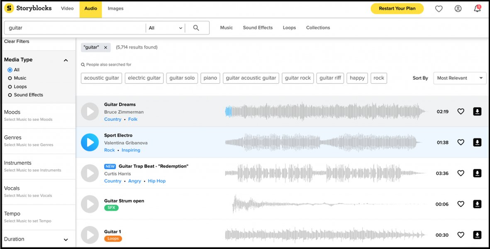Favorite the Guitar Trap Beat track
490x249 pixels.
(x=461, y=173)
